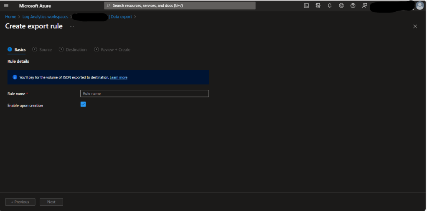Viewport: 427px width, 211px height.
Task: Open the Azure portal hamburger menu
Action: click(6, 6)
